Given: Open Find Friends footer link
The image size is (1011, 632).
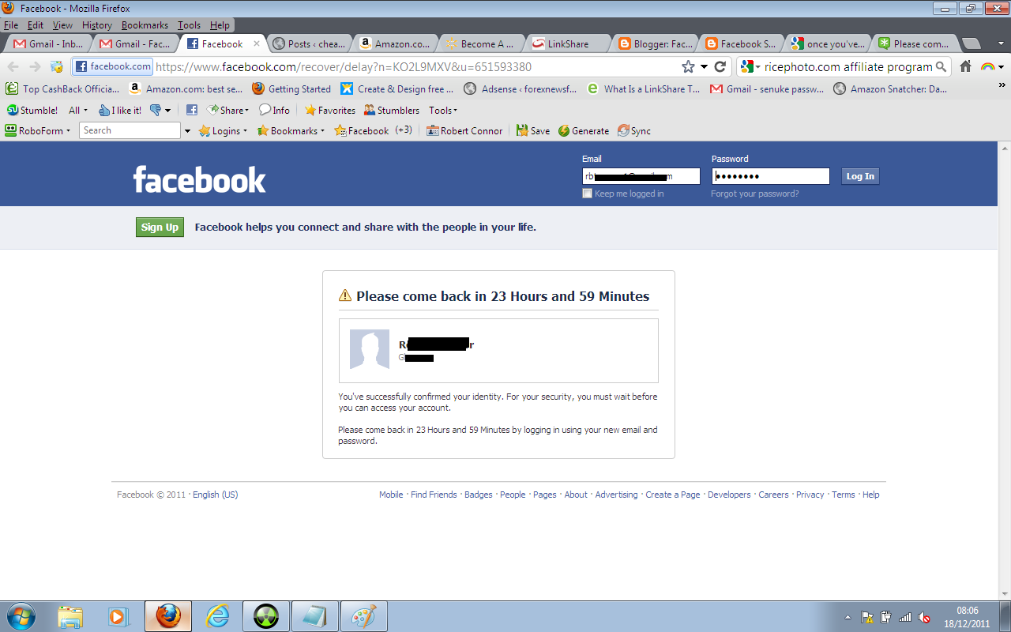Looking at the screenshot, I should click(434, 495).
